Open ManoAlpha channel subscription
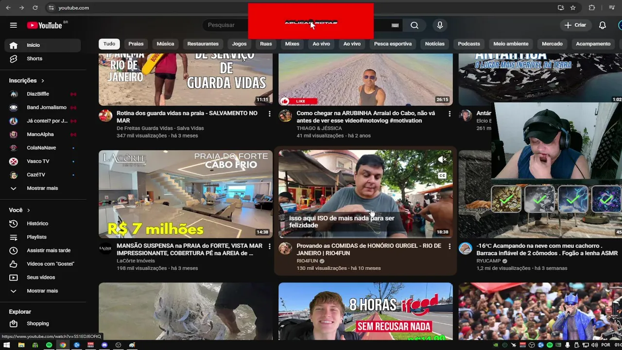Screen dimensions: 622x350 [43, 134]
